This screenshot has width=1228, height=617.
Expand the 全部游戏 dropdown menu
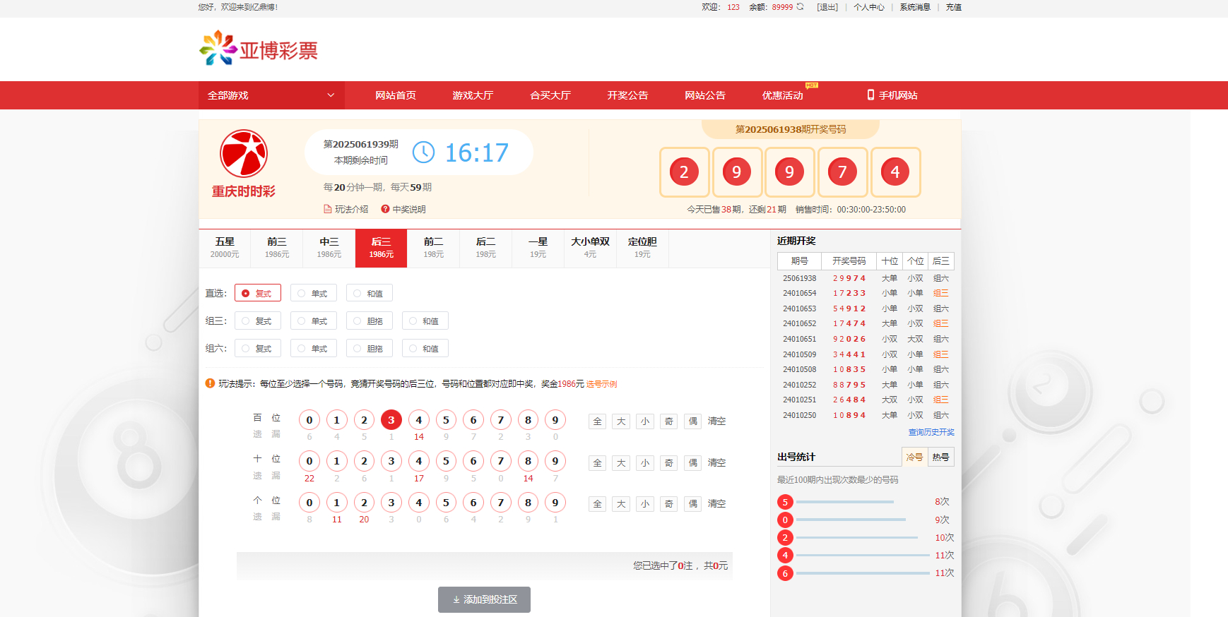tap(271, 95)
